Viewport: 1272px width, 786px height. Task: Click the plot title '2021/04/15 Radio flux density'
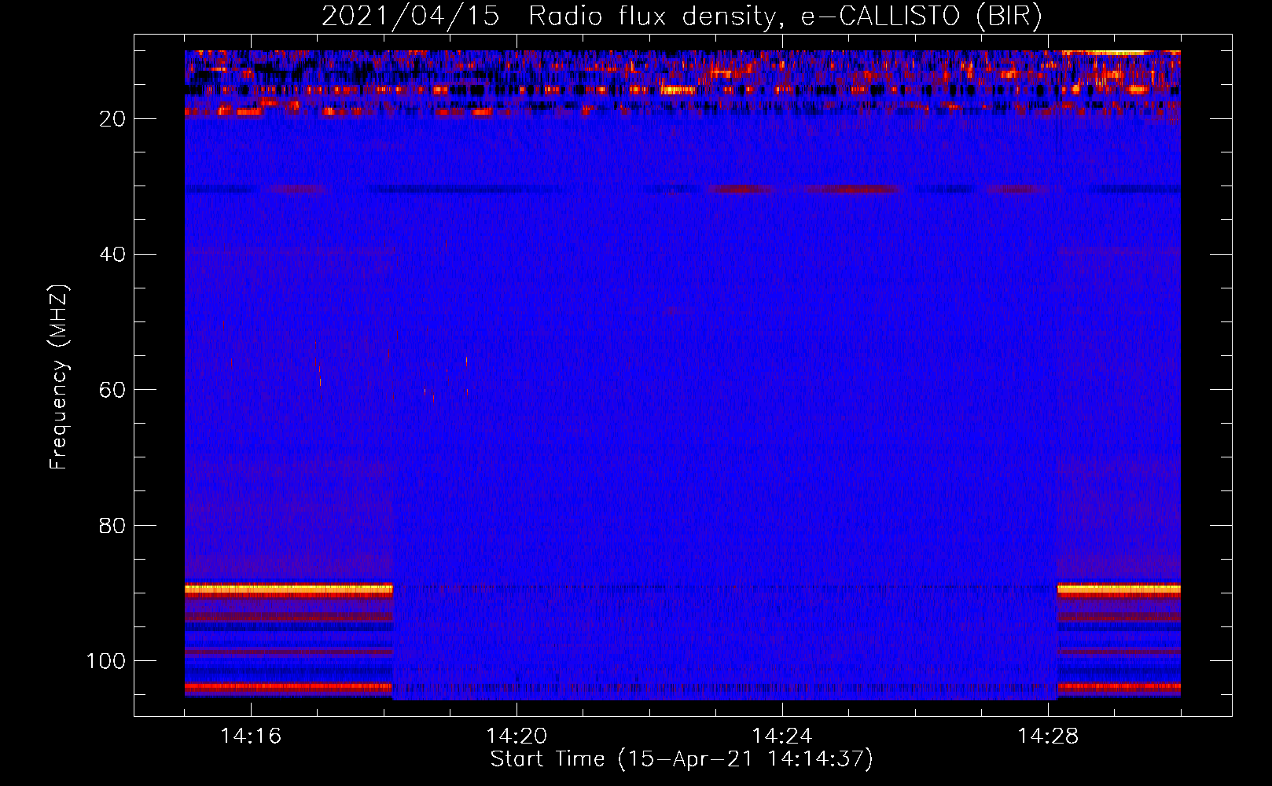point(682,16)
